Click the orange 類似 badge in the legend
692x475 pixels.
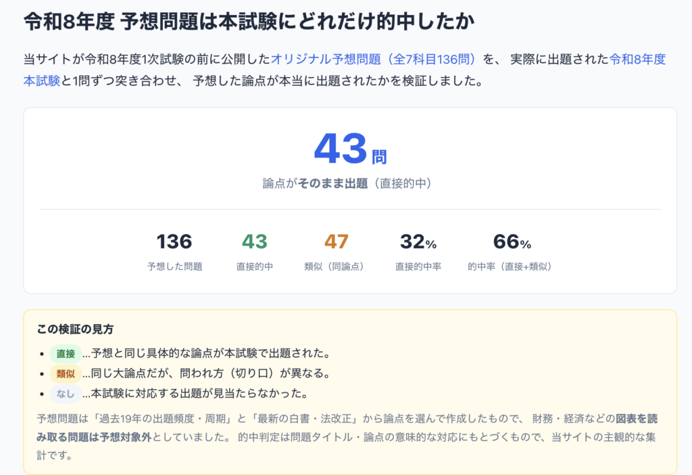[66, 374]
